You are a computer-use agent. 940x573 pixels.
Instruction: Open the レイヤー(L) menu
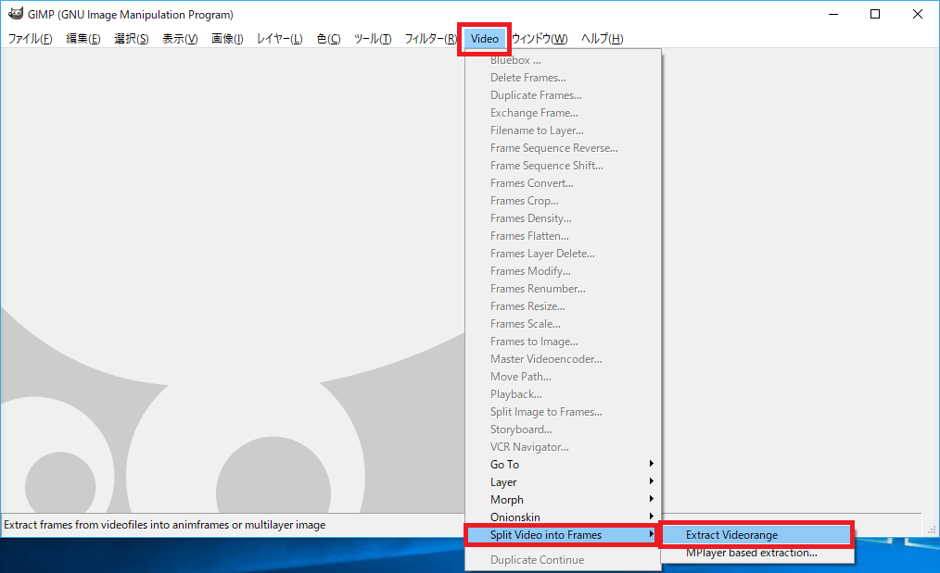(279, 39)
